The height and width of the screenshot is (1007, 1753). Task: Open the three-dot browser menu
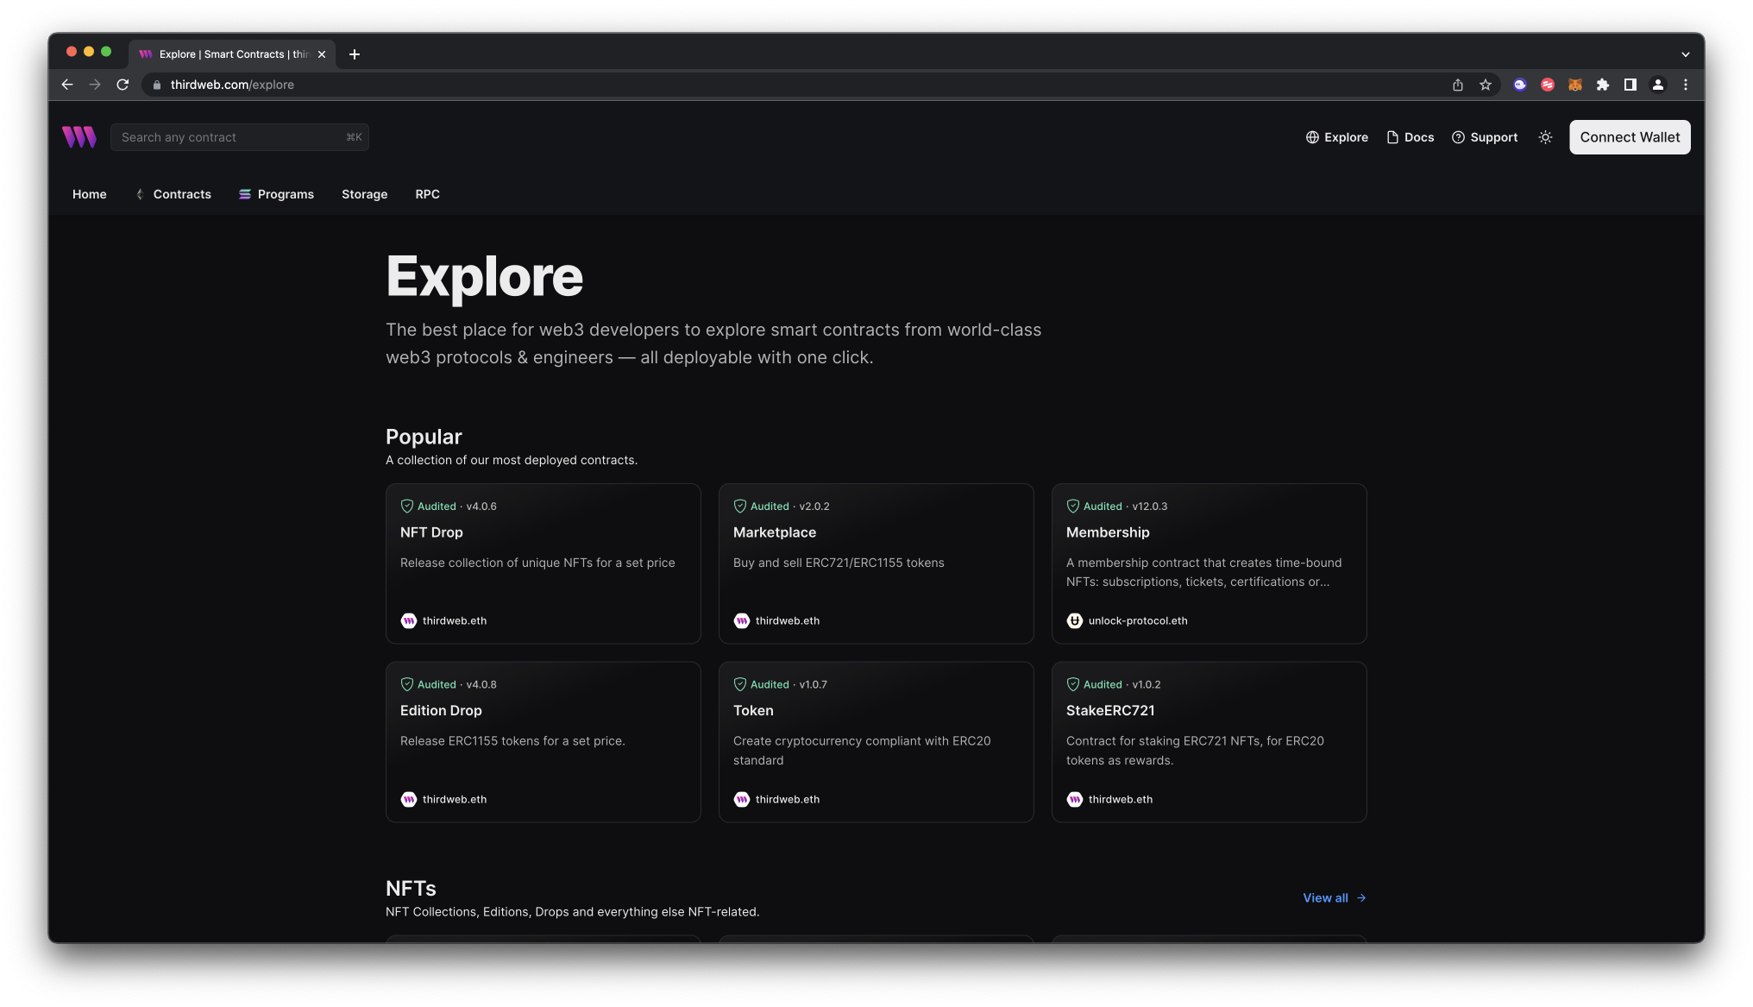[x=1686, y=85]
